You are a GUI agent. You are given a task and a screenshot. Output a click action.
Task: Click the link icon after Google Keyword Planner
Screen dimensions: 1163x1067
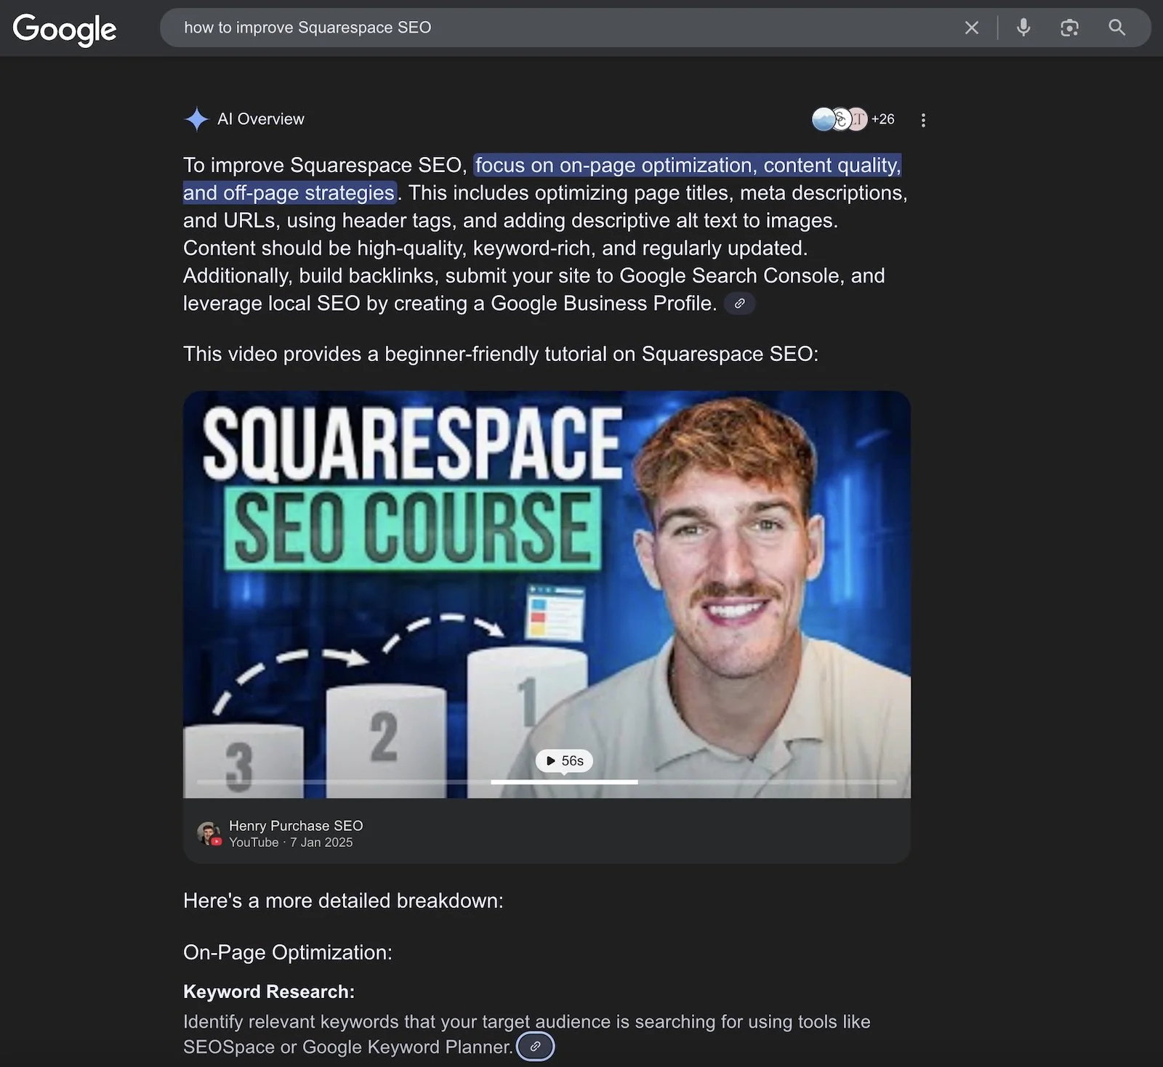536,1047
